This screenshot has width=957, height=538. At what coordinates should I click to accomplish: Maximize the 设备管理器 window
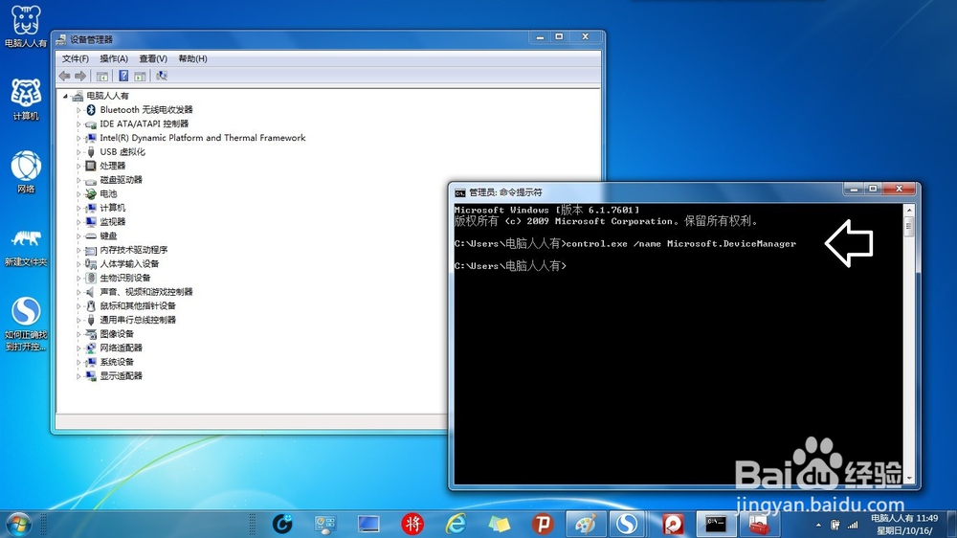tap(559, 36)
